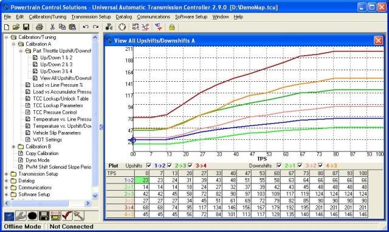
Task: Expand the Calibration B folder
Action: click(13, 147)
